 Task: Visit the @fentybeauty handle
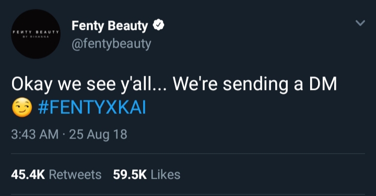[111, 44]
